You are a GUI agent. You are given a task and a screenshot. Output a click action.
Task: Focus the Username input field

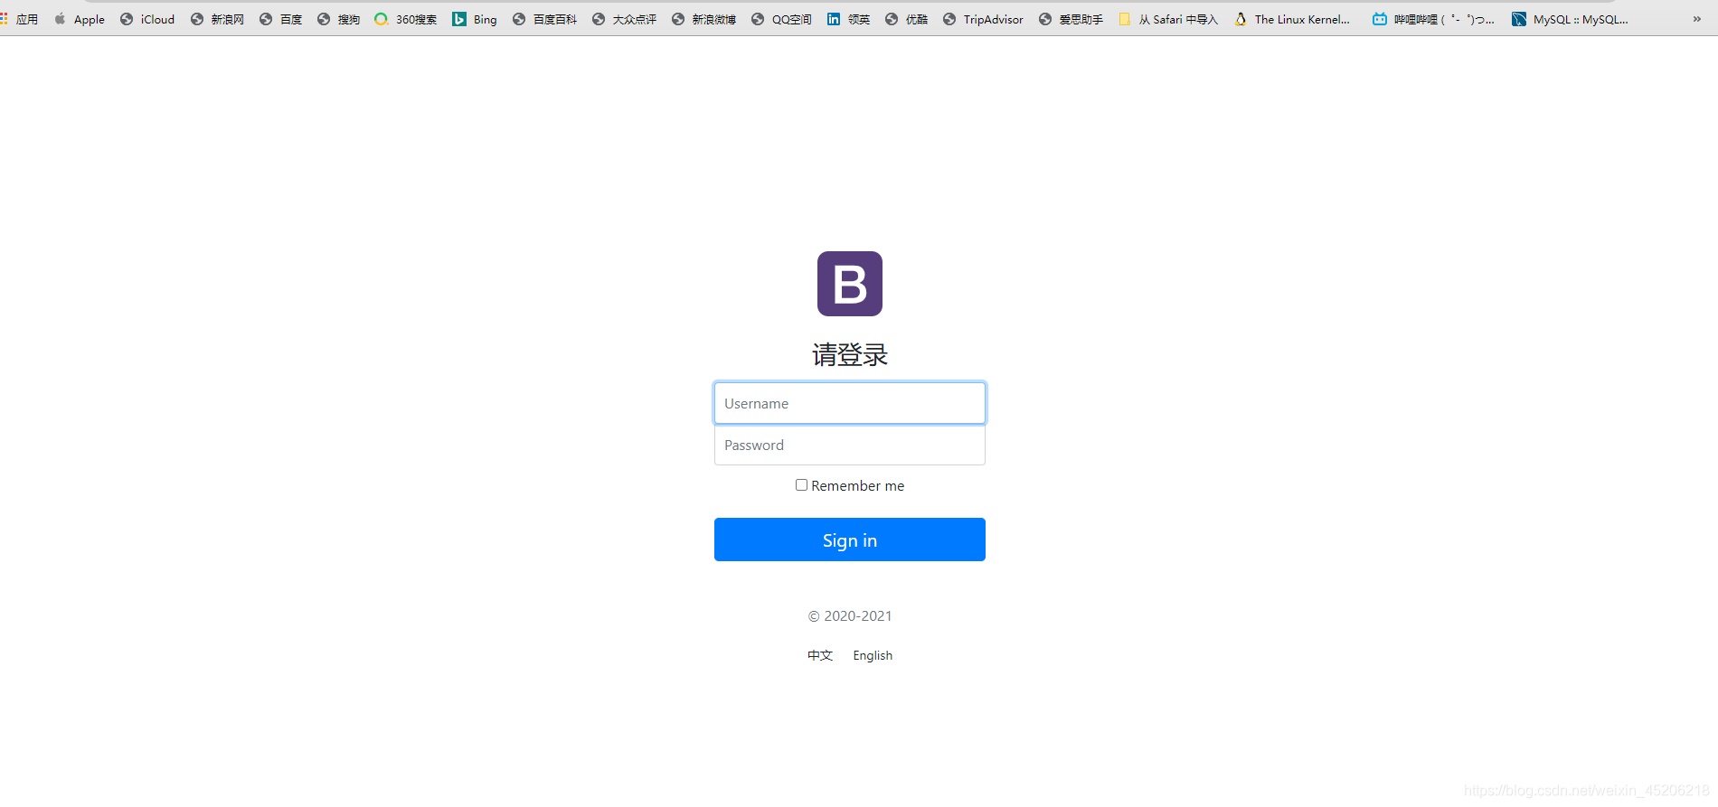pyautogui.click(x=850, y=403)
